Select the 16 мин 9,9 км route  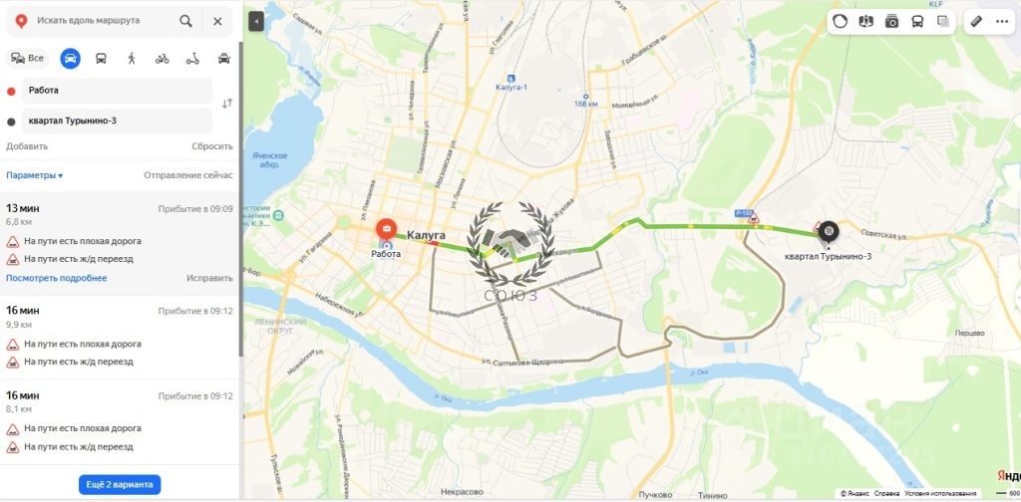pyautogui.click(x=120, y=338)
